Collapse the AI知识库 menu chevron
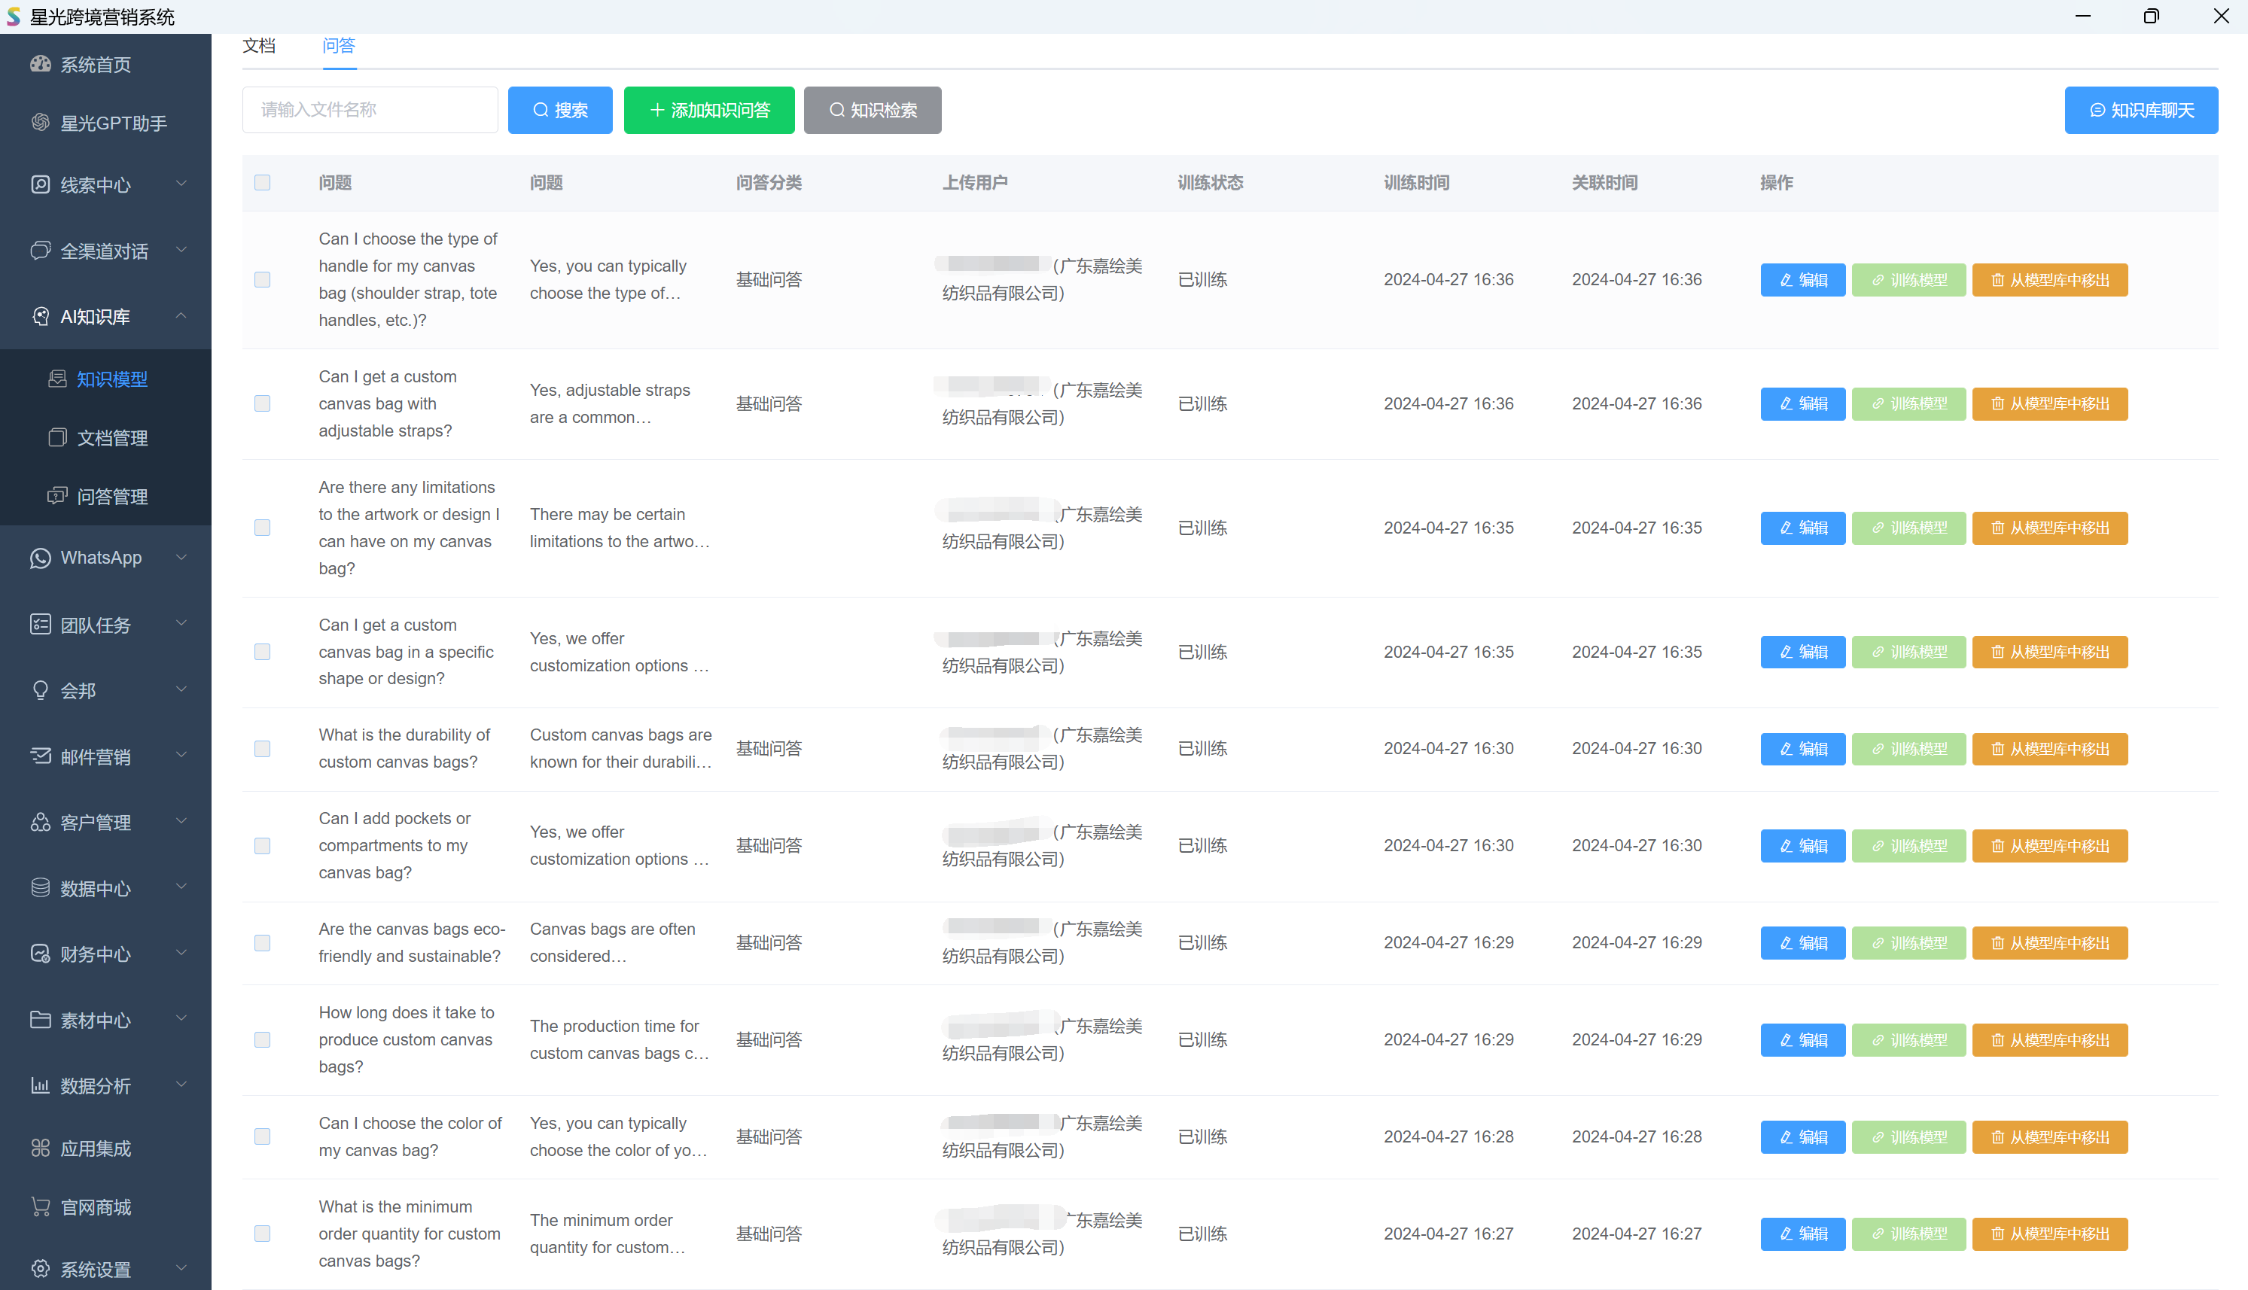The height and width of the screenshot is (1290, 2248). click(181, 316)
